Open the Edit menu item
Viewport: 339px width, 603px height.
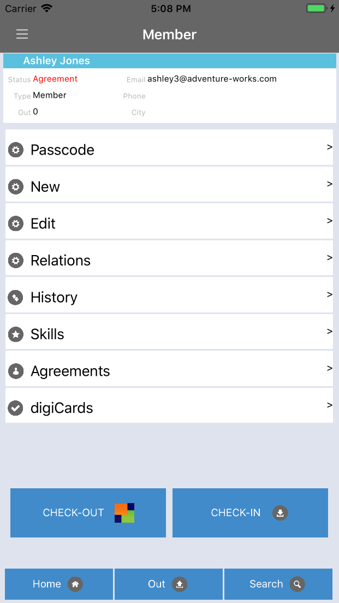click(x=43, y=224)
